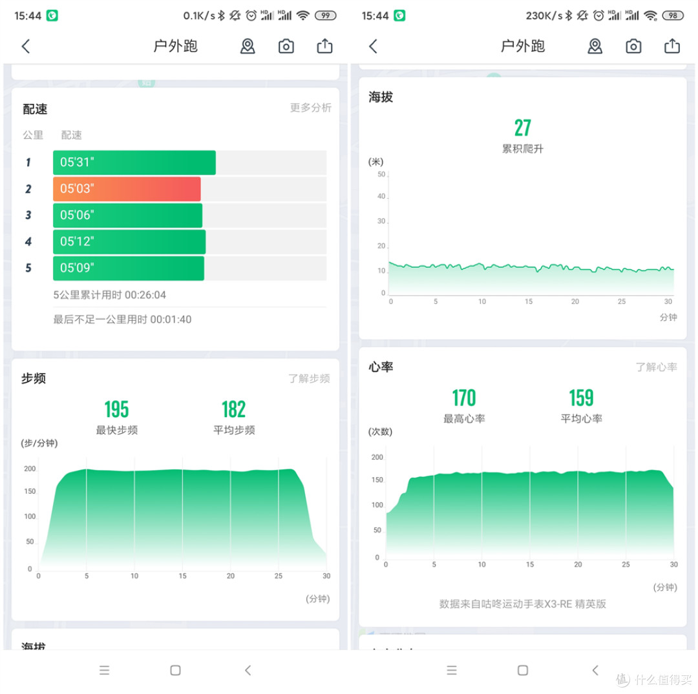Tap 公里 column header

click(33, 135)
